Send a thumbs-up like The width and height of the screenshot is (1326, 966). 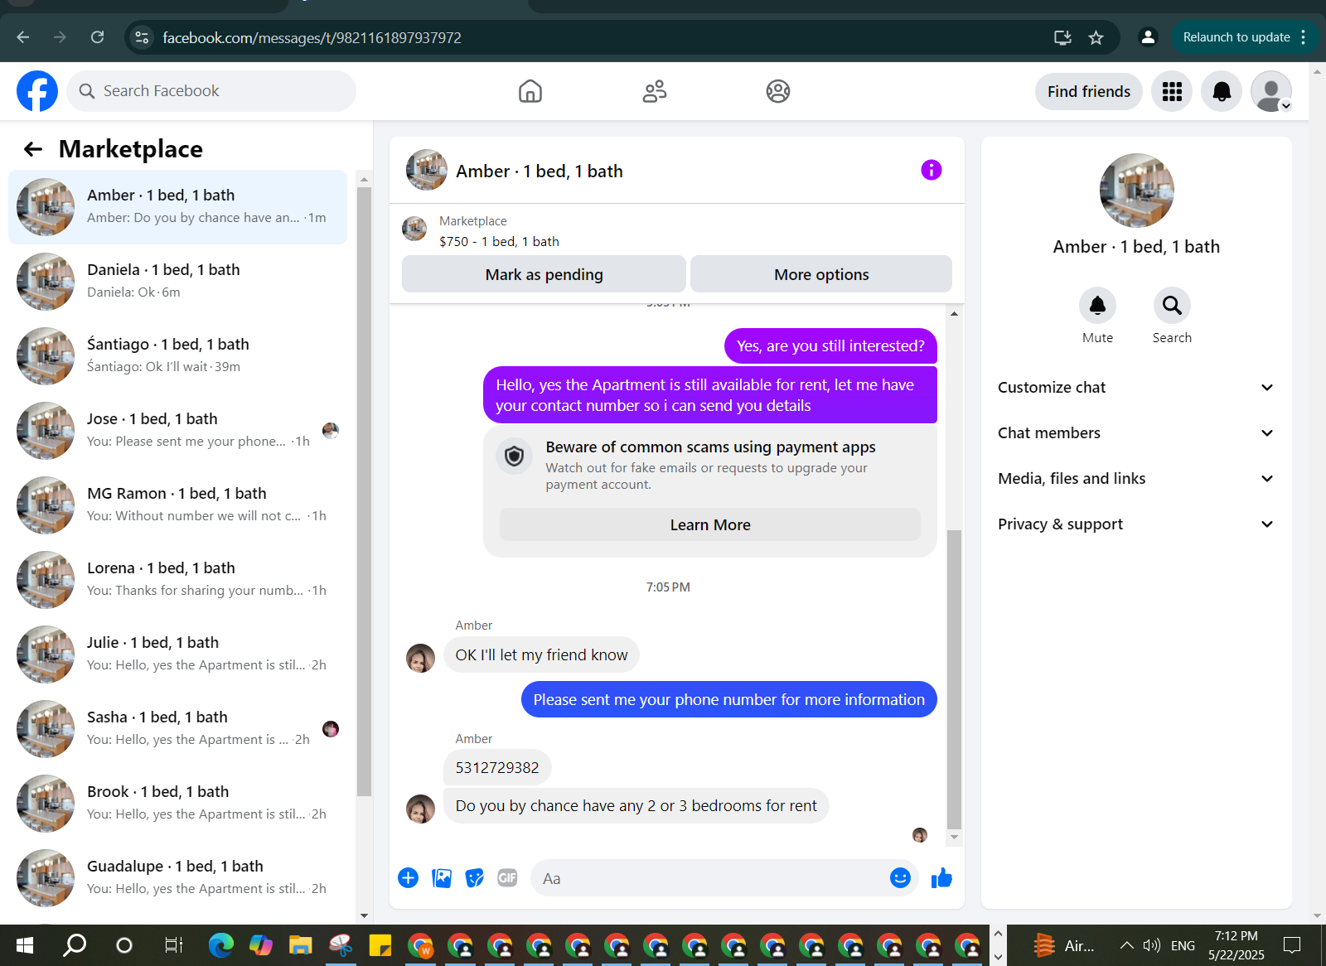tap(941, 878)
